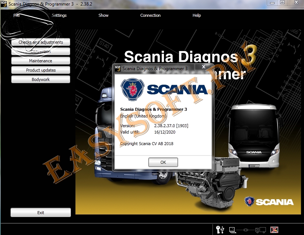
Task: Click the Scania logo at bottom right of splash
Action: (x=269, y=202)
